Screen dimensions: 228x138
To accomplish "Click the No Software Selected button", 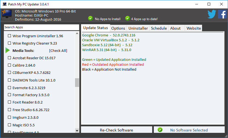I will tap(189, 130).
